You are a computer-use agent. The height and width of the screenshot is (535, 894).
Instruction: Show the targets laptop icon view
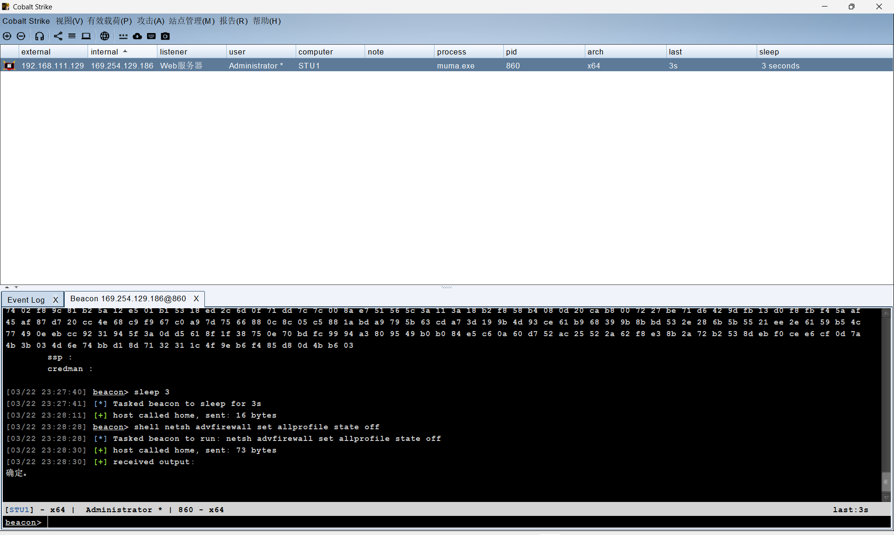[86, 36]
